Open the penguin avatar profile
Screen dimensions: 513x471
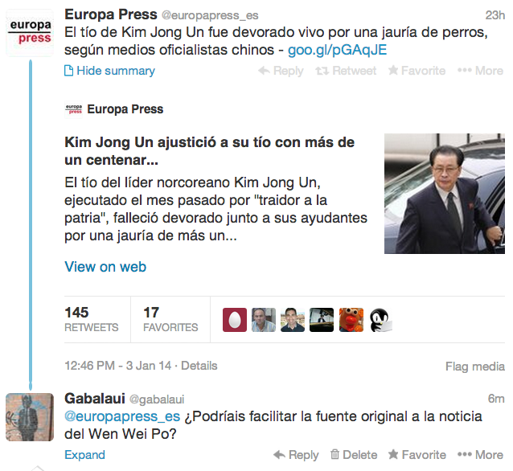point(380,320)
